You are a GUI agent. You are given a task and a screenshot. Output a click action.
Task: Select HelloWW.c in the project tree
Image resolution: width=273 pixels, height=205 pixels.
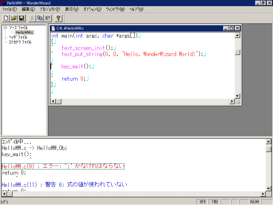point(24,32)
